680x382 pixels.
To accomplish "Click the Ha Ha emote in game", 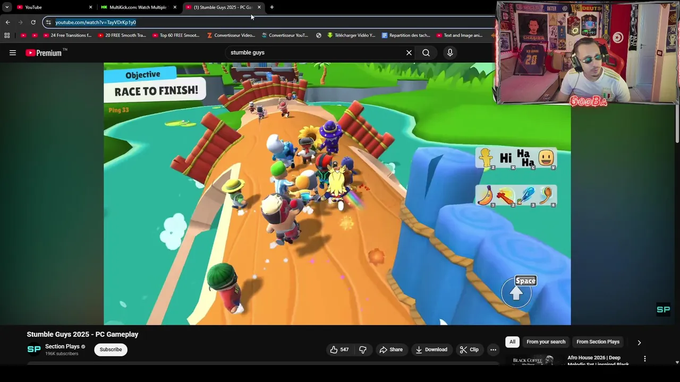I will [525, 158].
